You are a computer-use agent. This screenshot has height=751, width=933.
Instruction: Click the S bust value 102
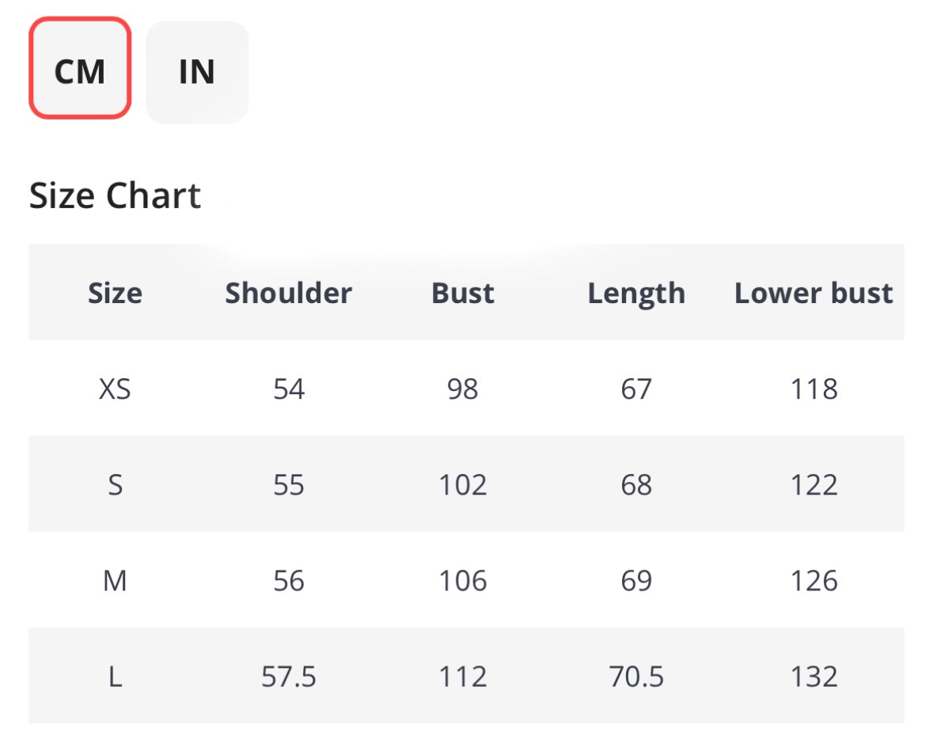tap(463, 485)
